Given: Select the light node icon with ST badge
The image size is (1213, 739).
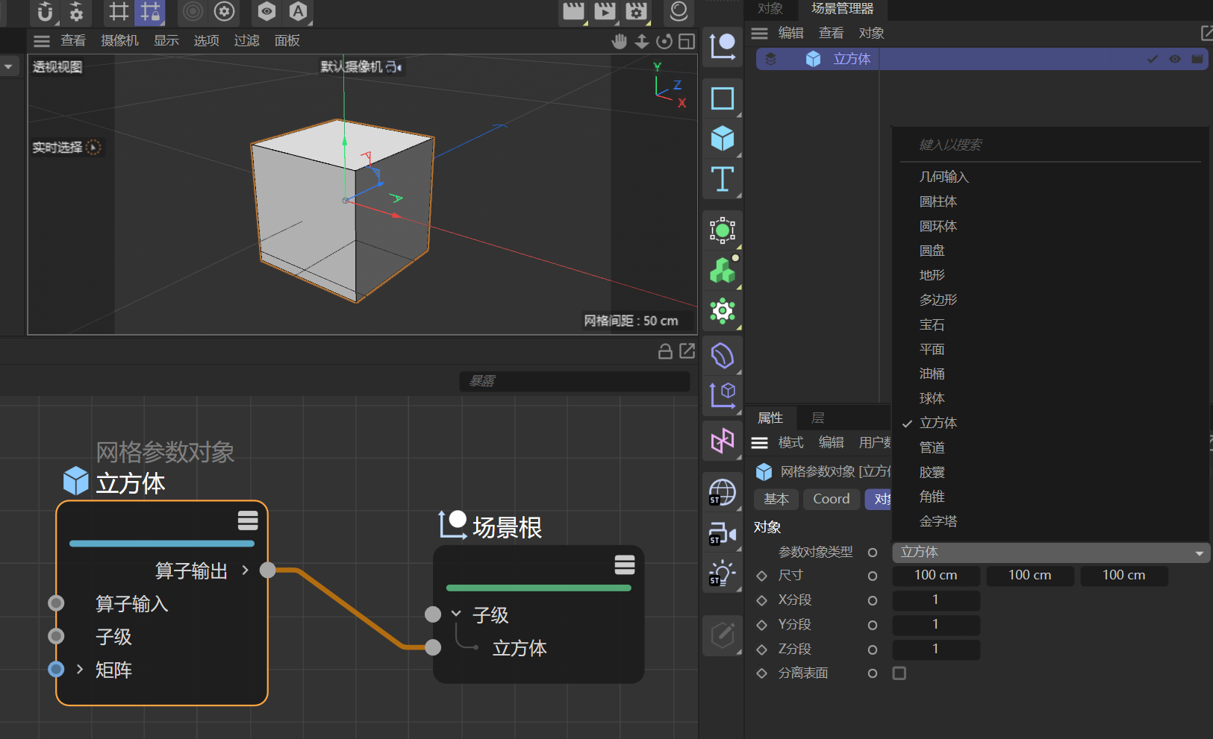Looking at the screenshot, I should point(722,573).
